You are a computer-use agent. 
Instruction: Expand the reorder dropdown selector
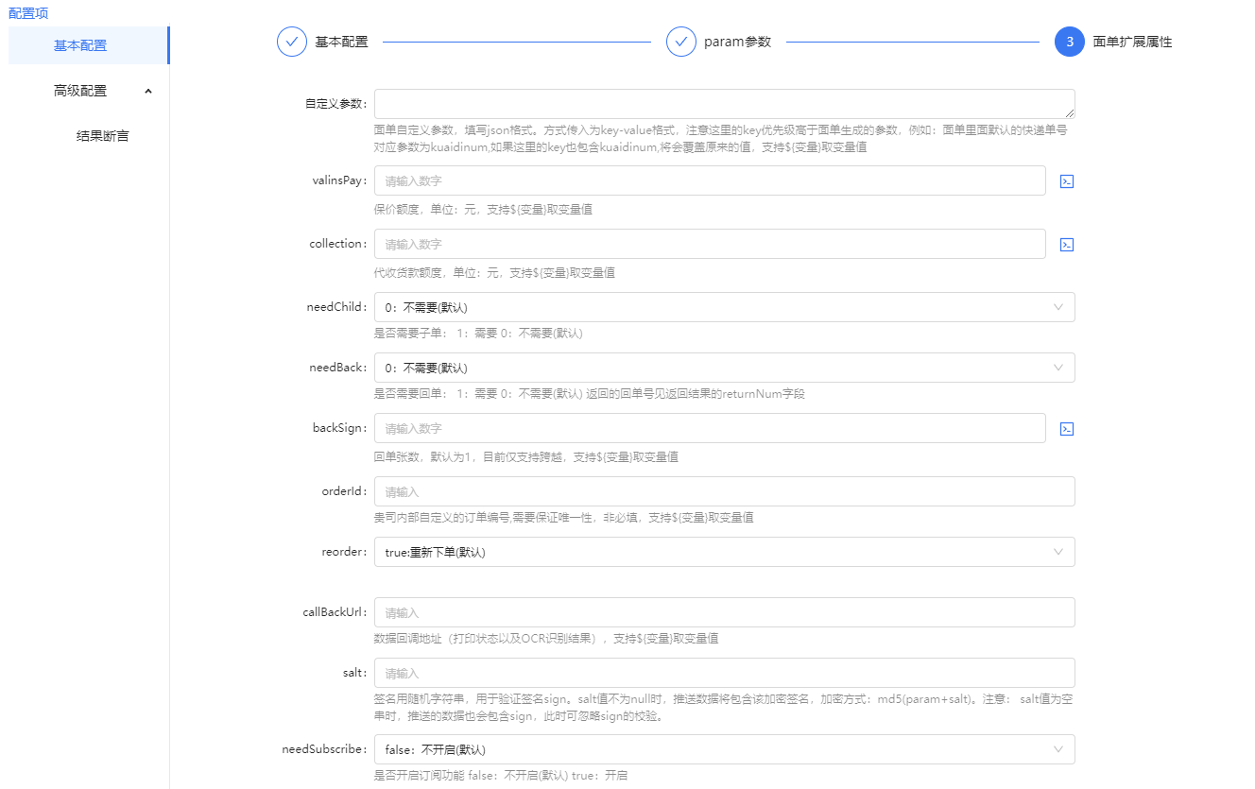pyautogui.click(x=724, y=552)
